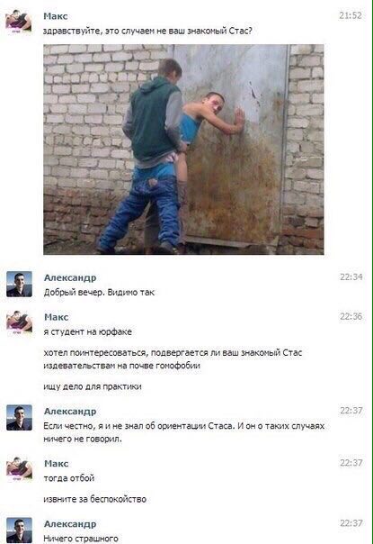Select the message 'ищу дело для практики'
The width and height of the screenshot is (373, 544).
(x=93, y=386)
